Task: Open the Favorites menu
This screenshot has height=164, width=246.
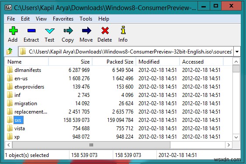Action: click(63, 19)
